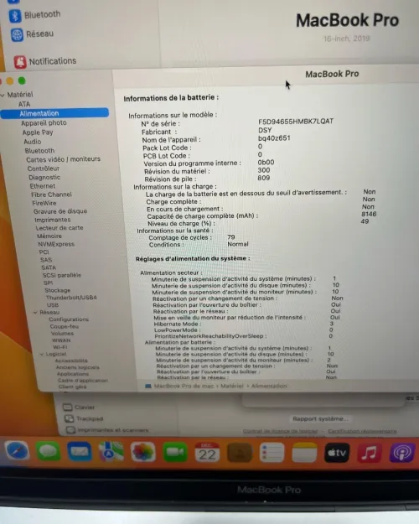The height and width of the screenshot is (524, 419).
Task: Click Informations de la batterie heading
Action: coord(171,98)
